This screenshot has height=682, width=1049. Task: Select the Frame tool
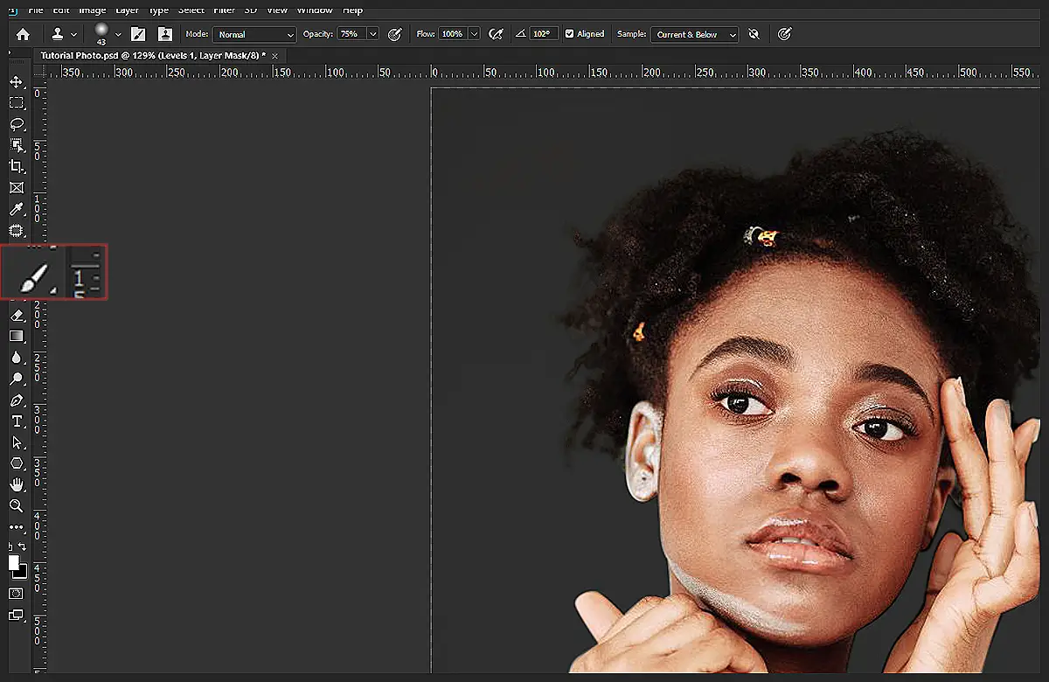16,188
